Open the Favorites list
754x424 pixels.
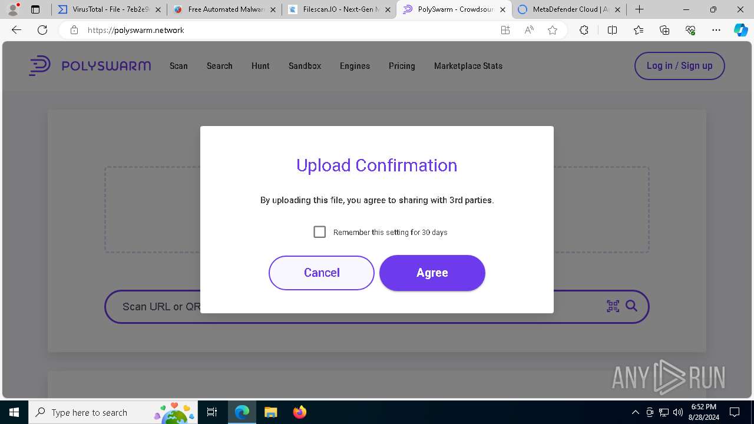tap(639, 30)
